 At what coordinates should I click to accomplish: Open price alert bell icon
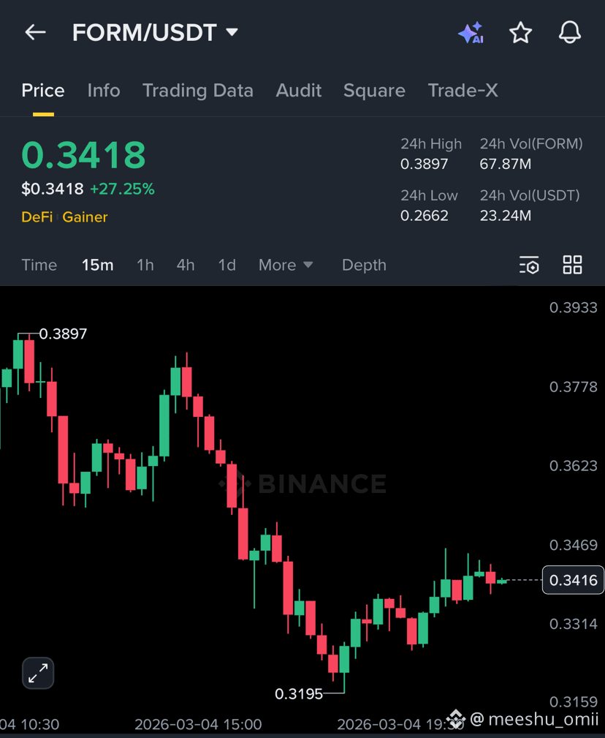click(x=570, y=32)
